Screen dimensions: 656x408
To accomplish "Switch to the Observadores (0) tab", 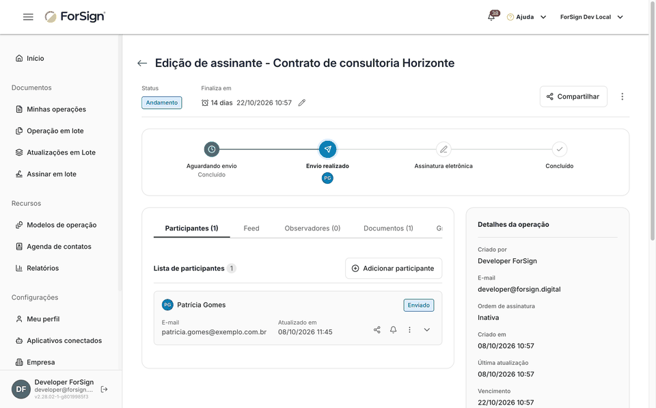I will pyautogui.click(x=312, y=228).
